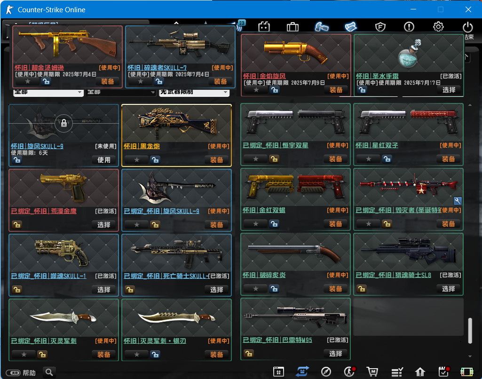
Task: Select the 黑龙炮 dragon cannon image
Action: pyautogui.click(x=177, y=123)
